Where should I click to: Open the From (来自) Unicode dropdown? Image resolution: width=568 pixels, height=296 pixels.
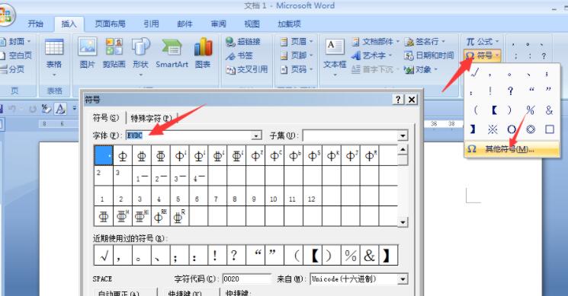point(403,279)
